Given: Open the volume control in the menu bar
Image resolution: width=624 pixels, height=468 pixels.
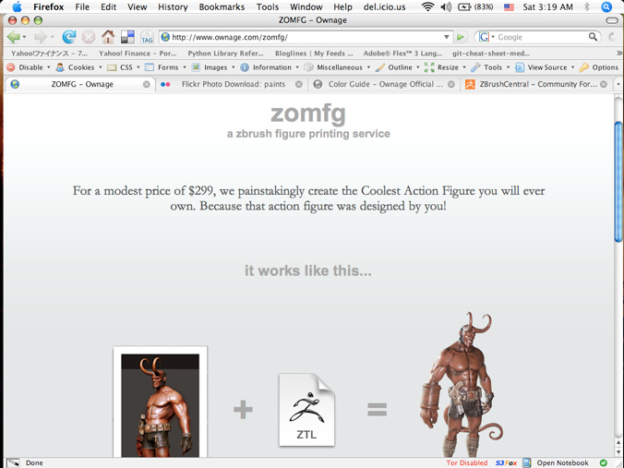Looking at the screenshot, I should click(x=446, y=6).
